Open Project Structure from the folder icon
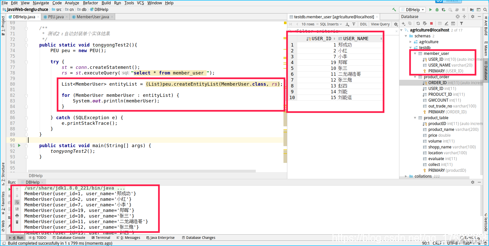The image size is (489, 246). [x=472, y=10]
